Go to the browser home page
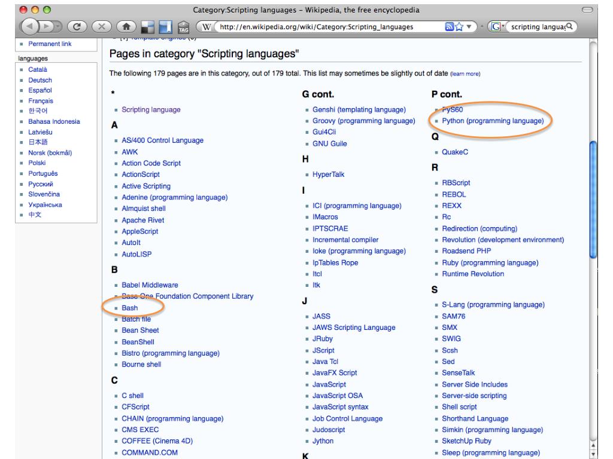The image size is (613, 459). tap(126, 26)
